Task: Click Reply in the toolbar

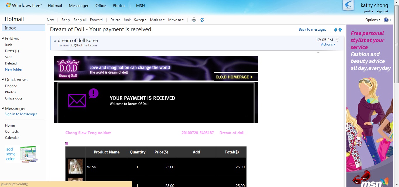Action: click(x=66, y=20)
